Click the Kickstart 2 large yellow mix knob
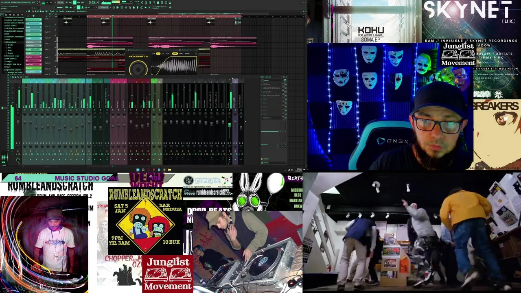Screen dimensions: 521x293 point(138,69)
